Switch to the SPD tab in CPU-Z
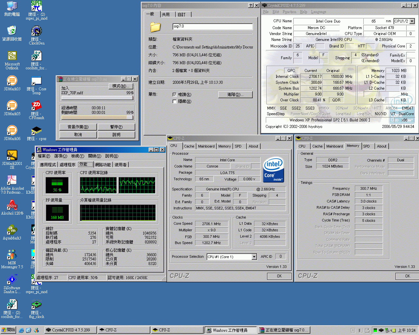Screen dimensions: 419x335 coord(238,146)
